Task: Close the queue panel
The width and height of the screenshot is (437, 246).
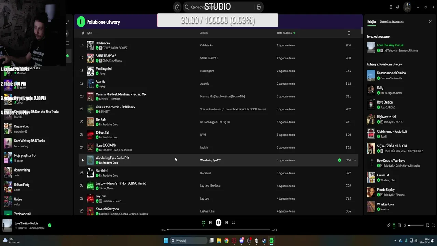Action: (x=430, y=22)
